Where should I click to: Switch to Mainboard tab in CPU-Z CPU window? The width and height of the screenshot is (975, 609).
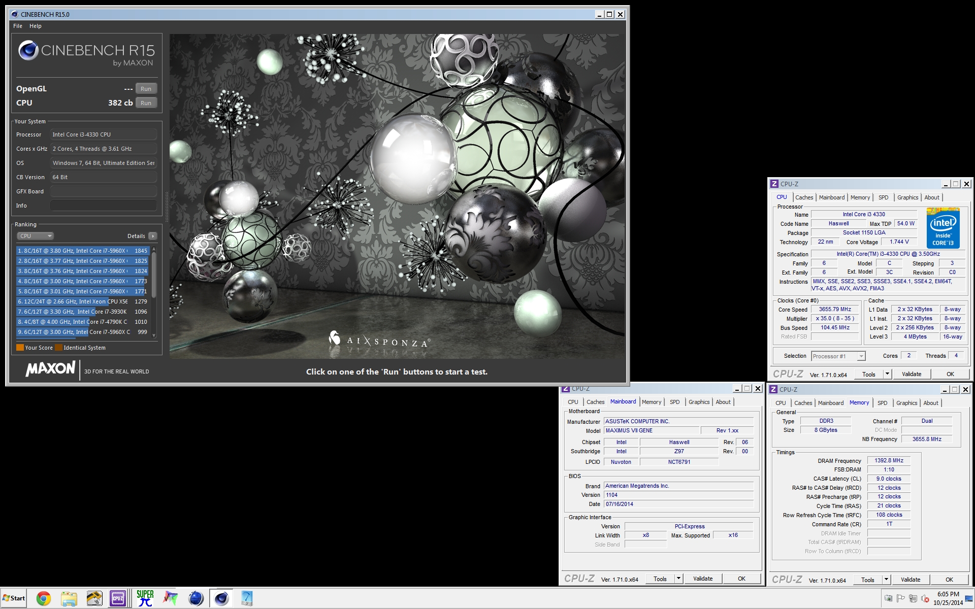coord(832,197)
